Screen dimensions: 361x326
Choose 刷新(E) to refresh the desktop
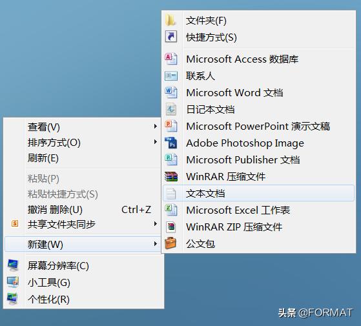point(83,158)
